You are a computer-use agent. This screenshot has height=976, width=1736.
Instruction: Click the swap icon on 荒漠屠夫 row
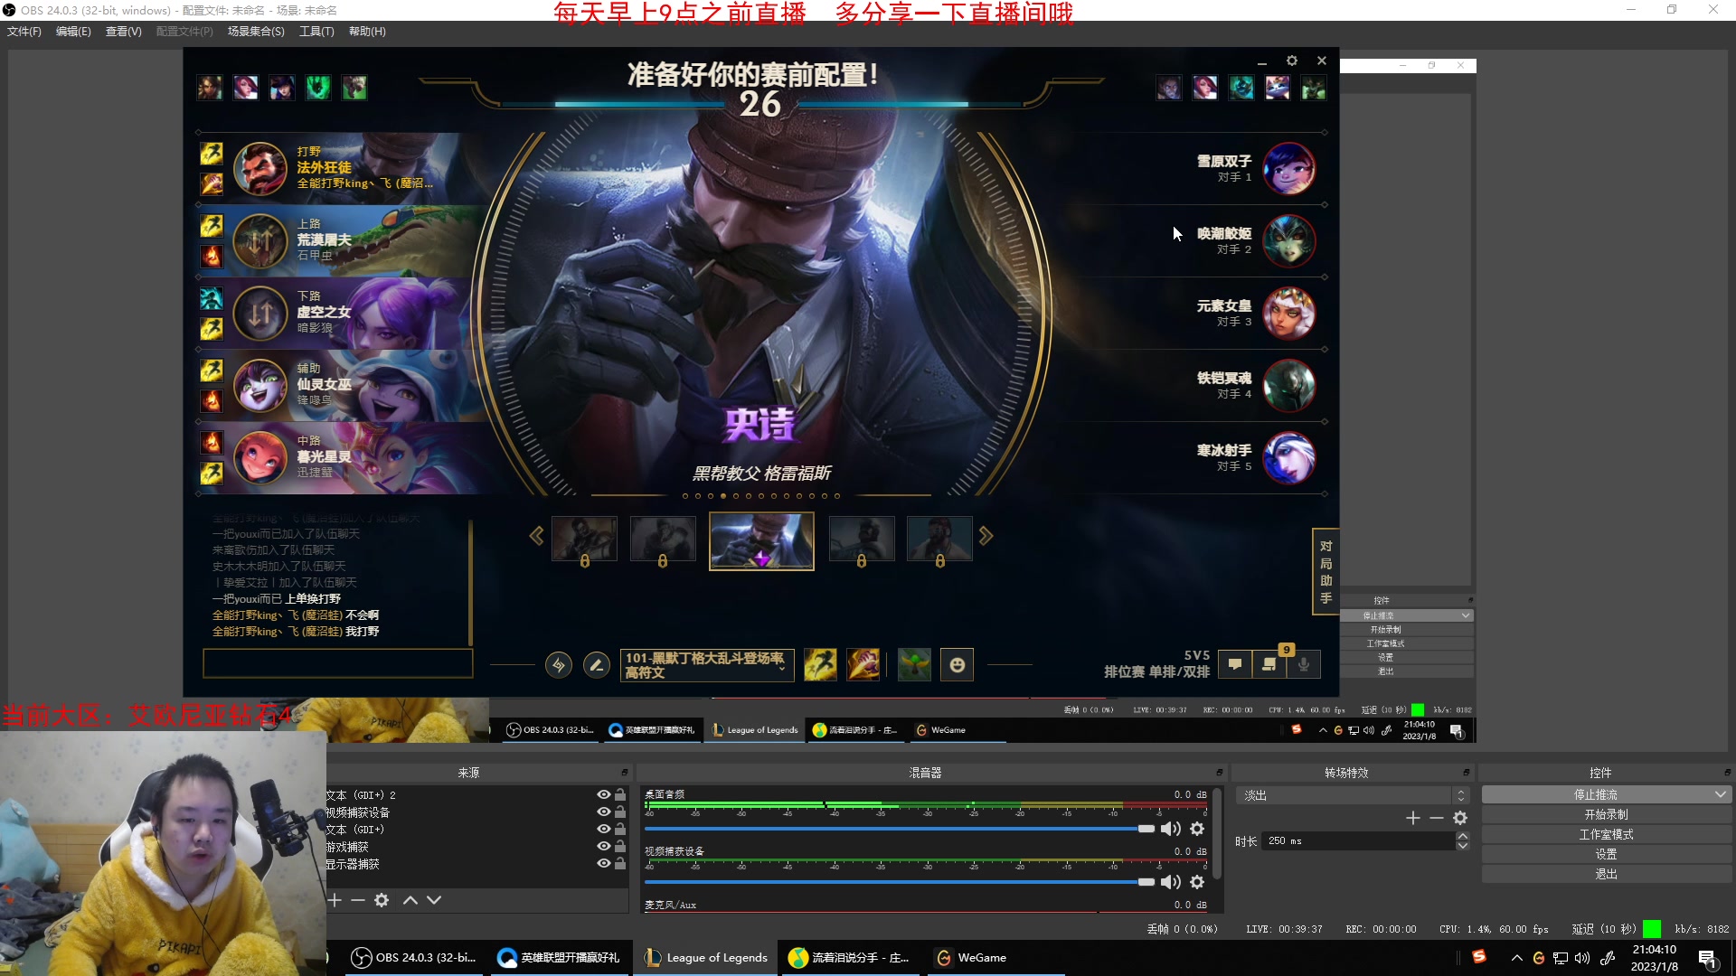tap(260, 241)
